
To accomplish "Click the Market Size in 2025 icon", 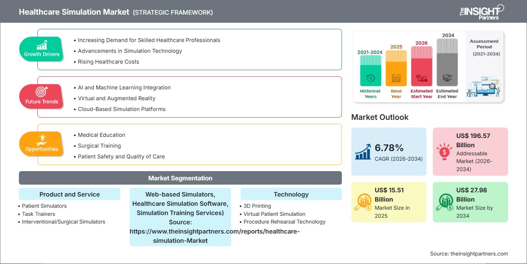I will (363, 202).
